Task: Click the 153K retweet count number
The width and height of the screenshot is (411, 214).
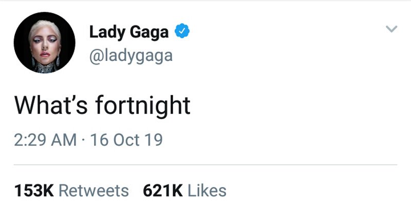Action: [33, 190]
